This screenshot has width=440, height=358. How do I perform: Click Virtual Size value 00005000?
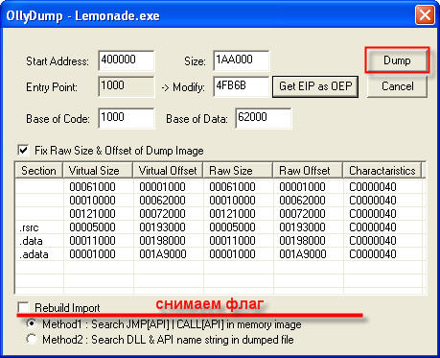[x=92, y=227]
